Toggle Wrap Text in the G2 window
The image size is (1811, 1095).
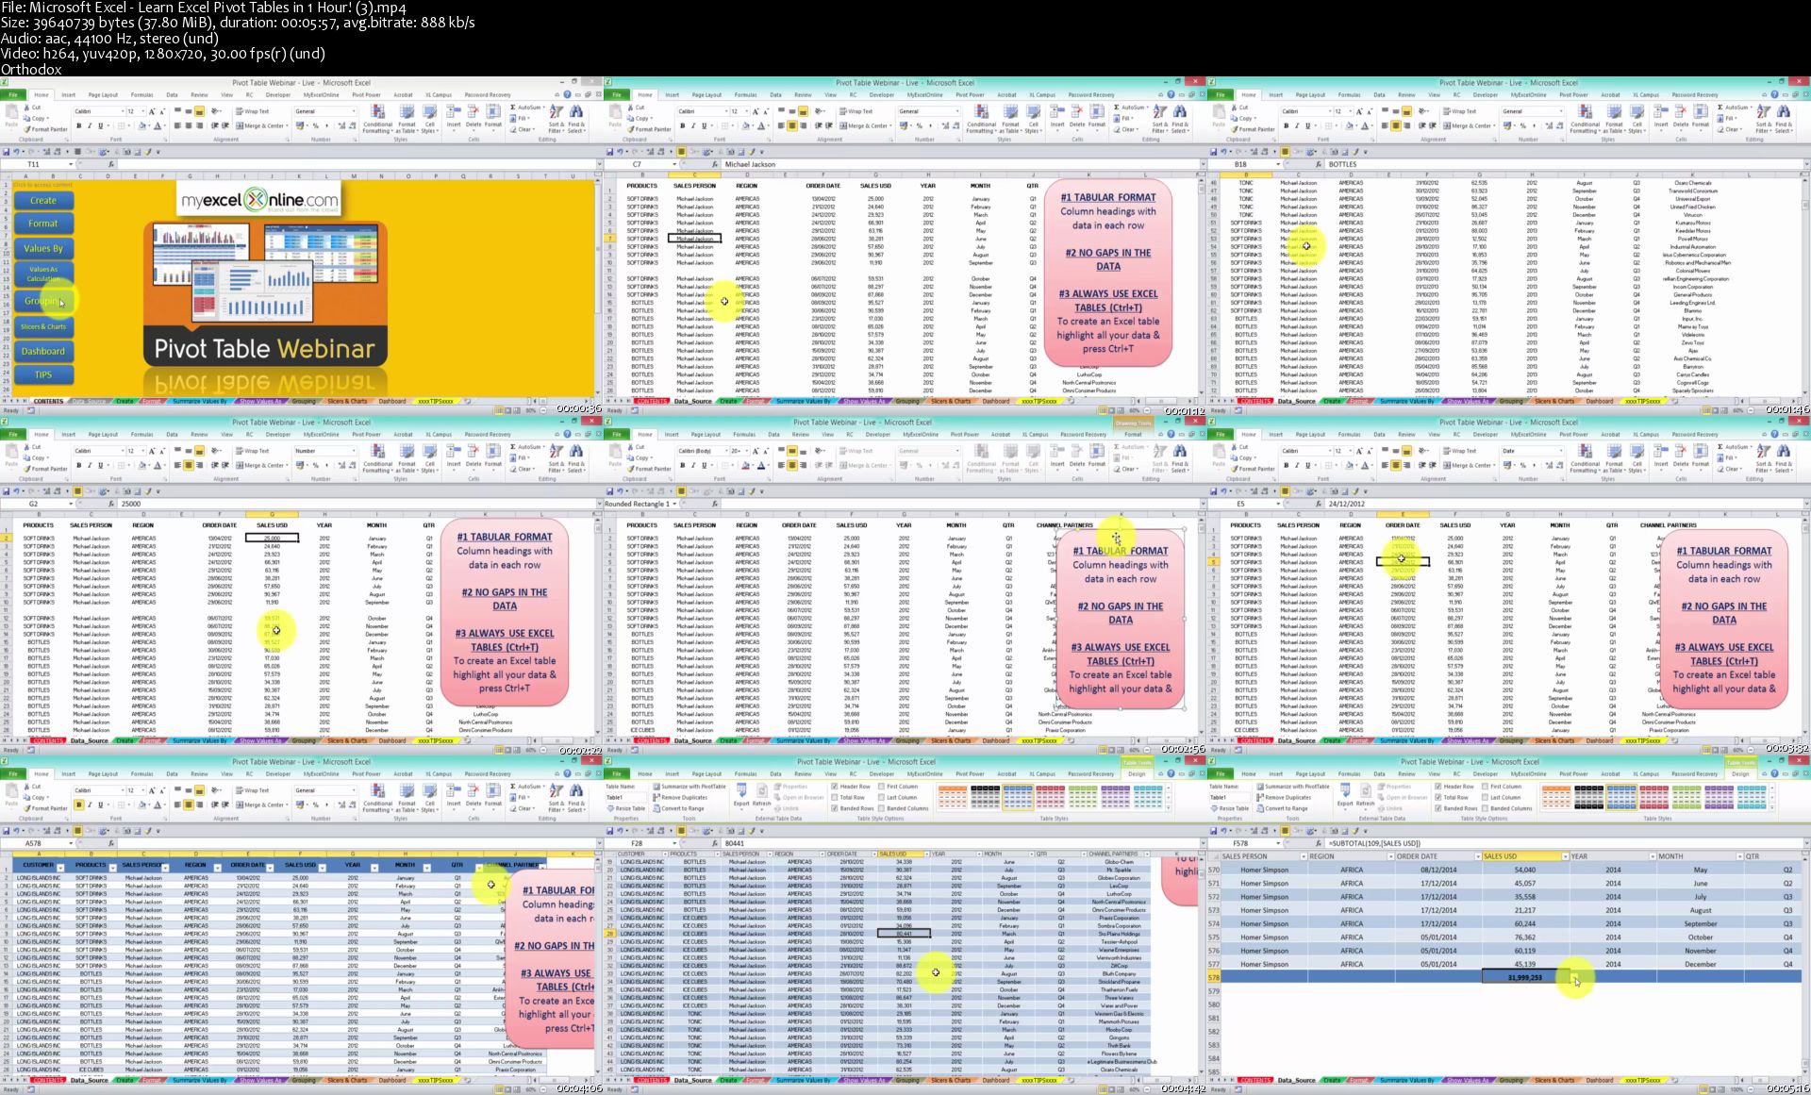point(252,451)
